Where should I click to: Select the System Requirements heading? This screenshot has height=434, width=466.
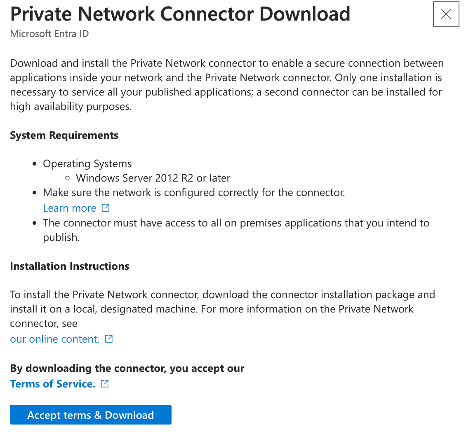coord(64,135)
